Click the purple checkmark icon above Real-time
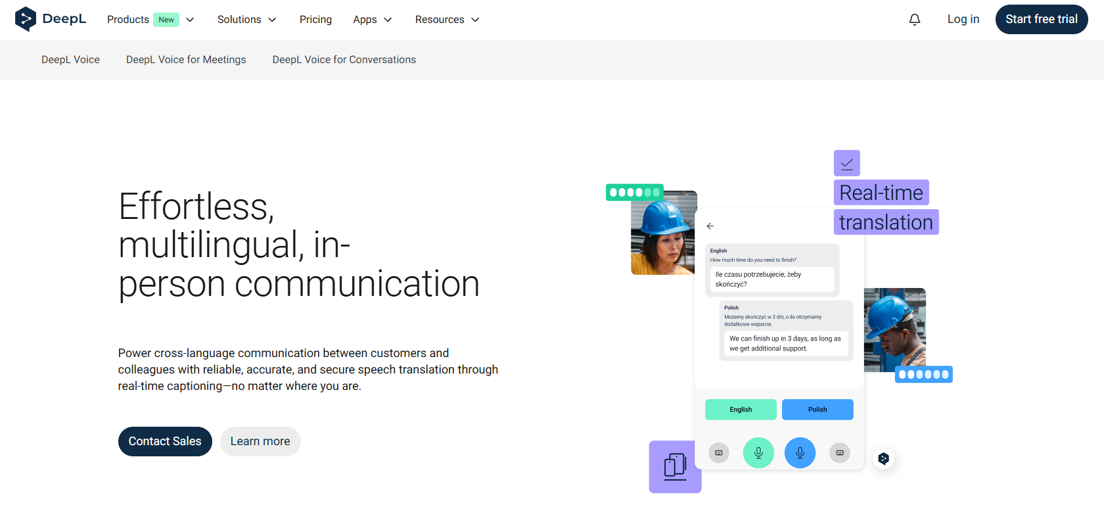Viewport: 1104px width, 528px height. coord(846,163)
